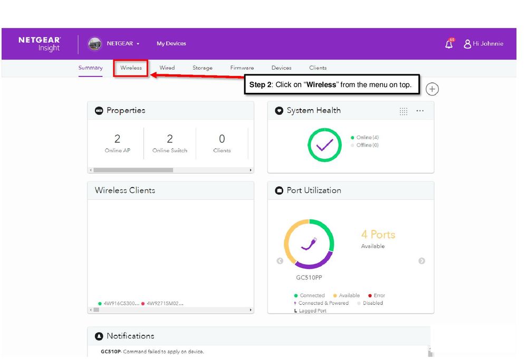Switch to the Firmware tab
527x359 pixels.
[242, 68]
